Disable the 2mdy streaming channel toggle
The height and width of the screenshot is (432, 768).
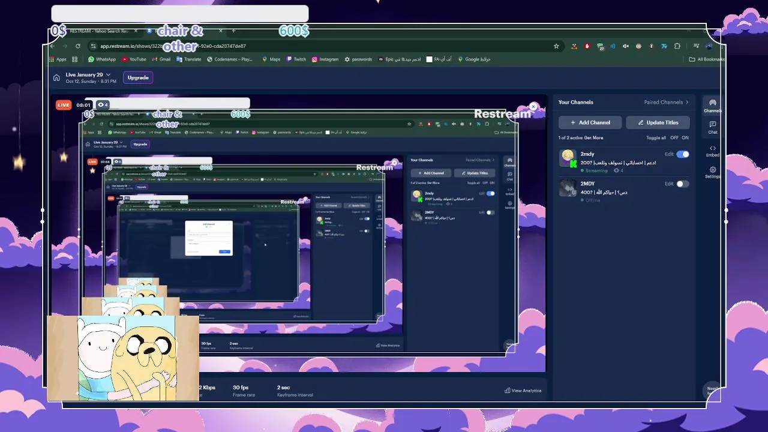[683, 154]
